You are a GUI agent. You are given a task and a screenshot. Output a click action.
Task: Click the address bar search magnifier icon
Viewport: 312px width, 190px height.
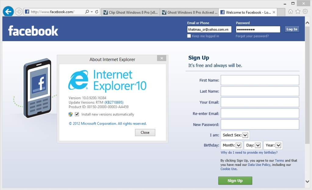(x=87, y=12)
